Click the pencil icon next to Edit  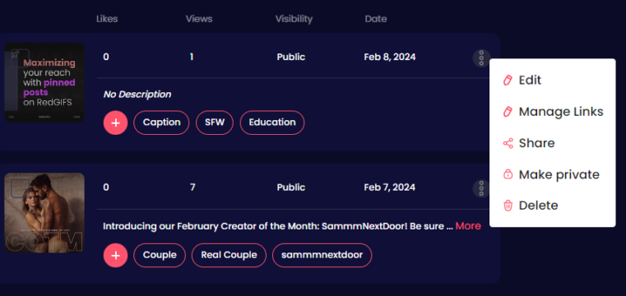pyautogui.click(x=508, y=81)
